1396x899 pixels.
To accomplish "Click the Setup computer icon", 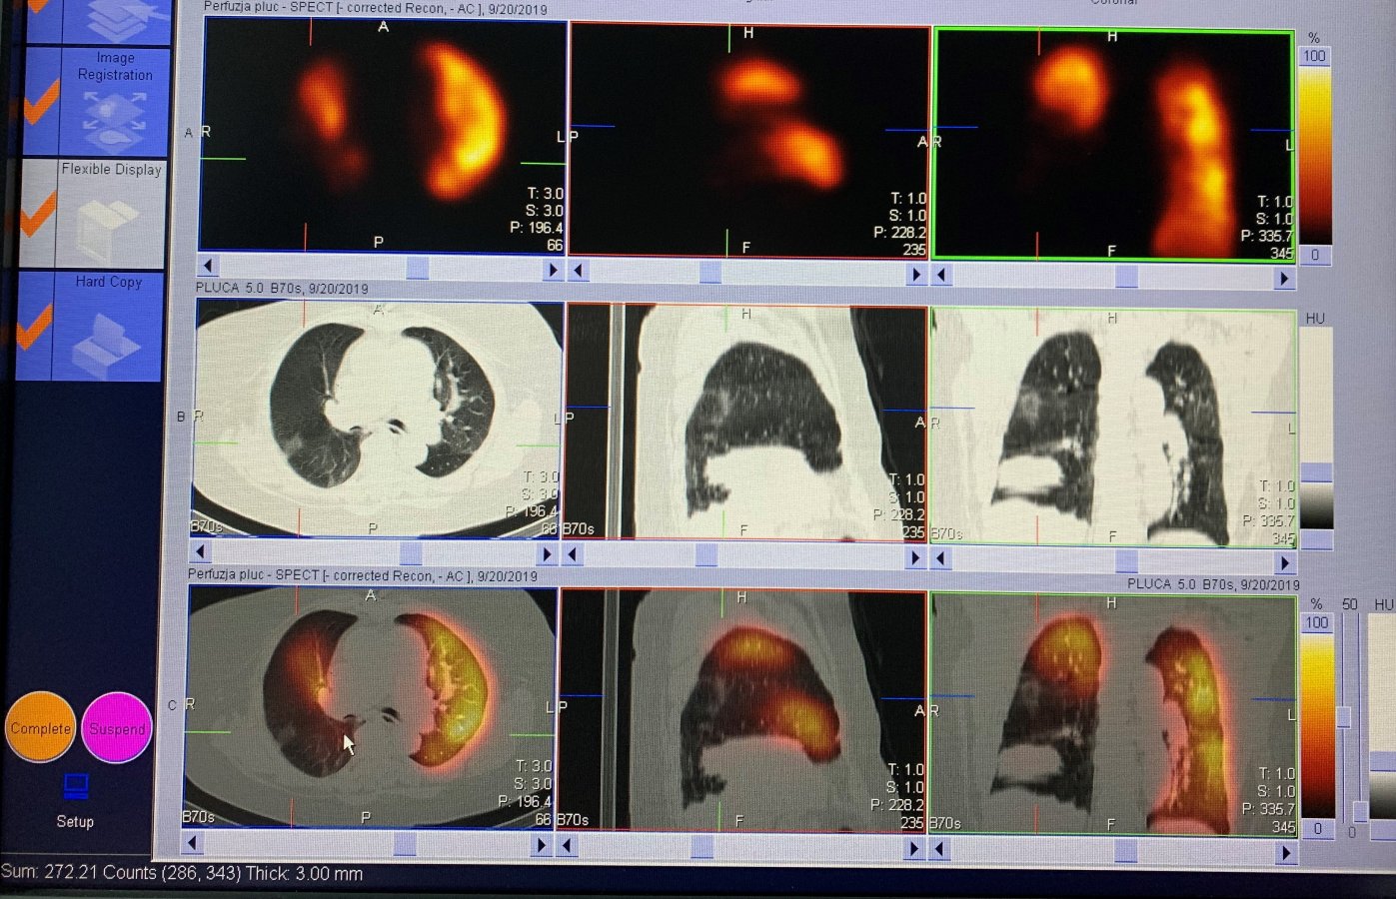I will click(x=76, y=788).
